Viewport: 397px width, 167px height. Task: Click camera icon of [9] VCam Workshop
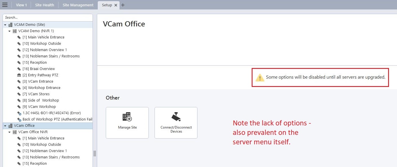19,107
